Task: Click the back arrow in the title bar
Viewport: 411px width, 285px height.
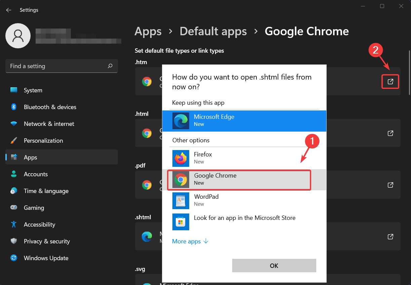Action: point(8,10)
